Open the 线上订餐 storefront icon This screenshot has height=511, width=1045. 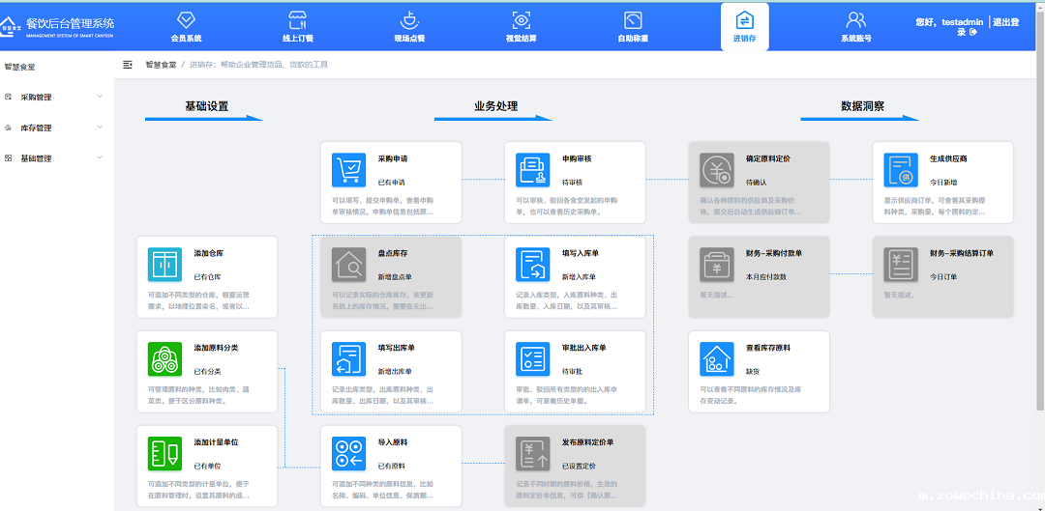tap(298, 20)
